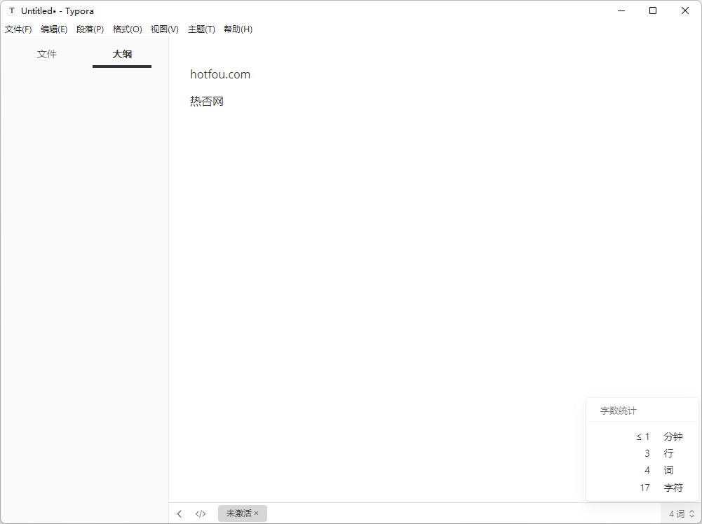
Task: Minimize the Typora window
Action: (x=621, y=11)
